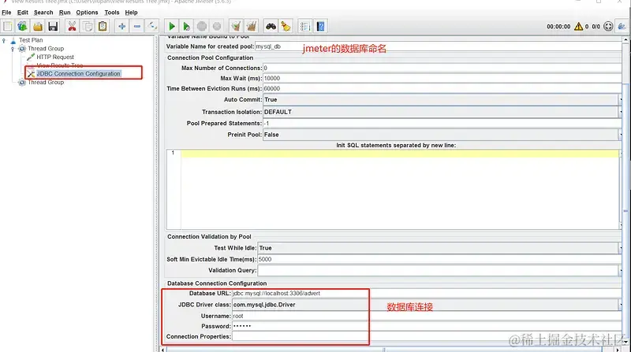Click inside the Init SQL statements editor
631x352 pixels.
tap(400, 189)
